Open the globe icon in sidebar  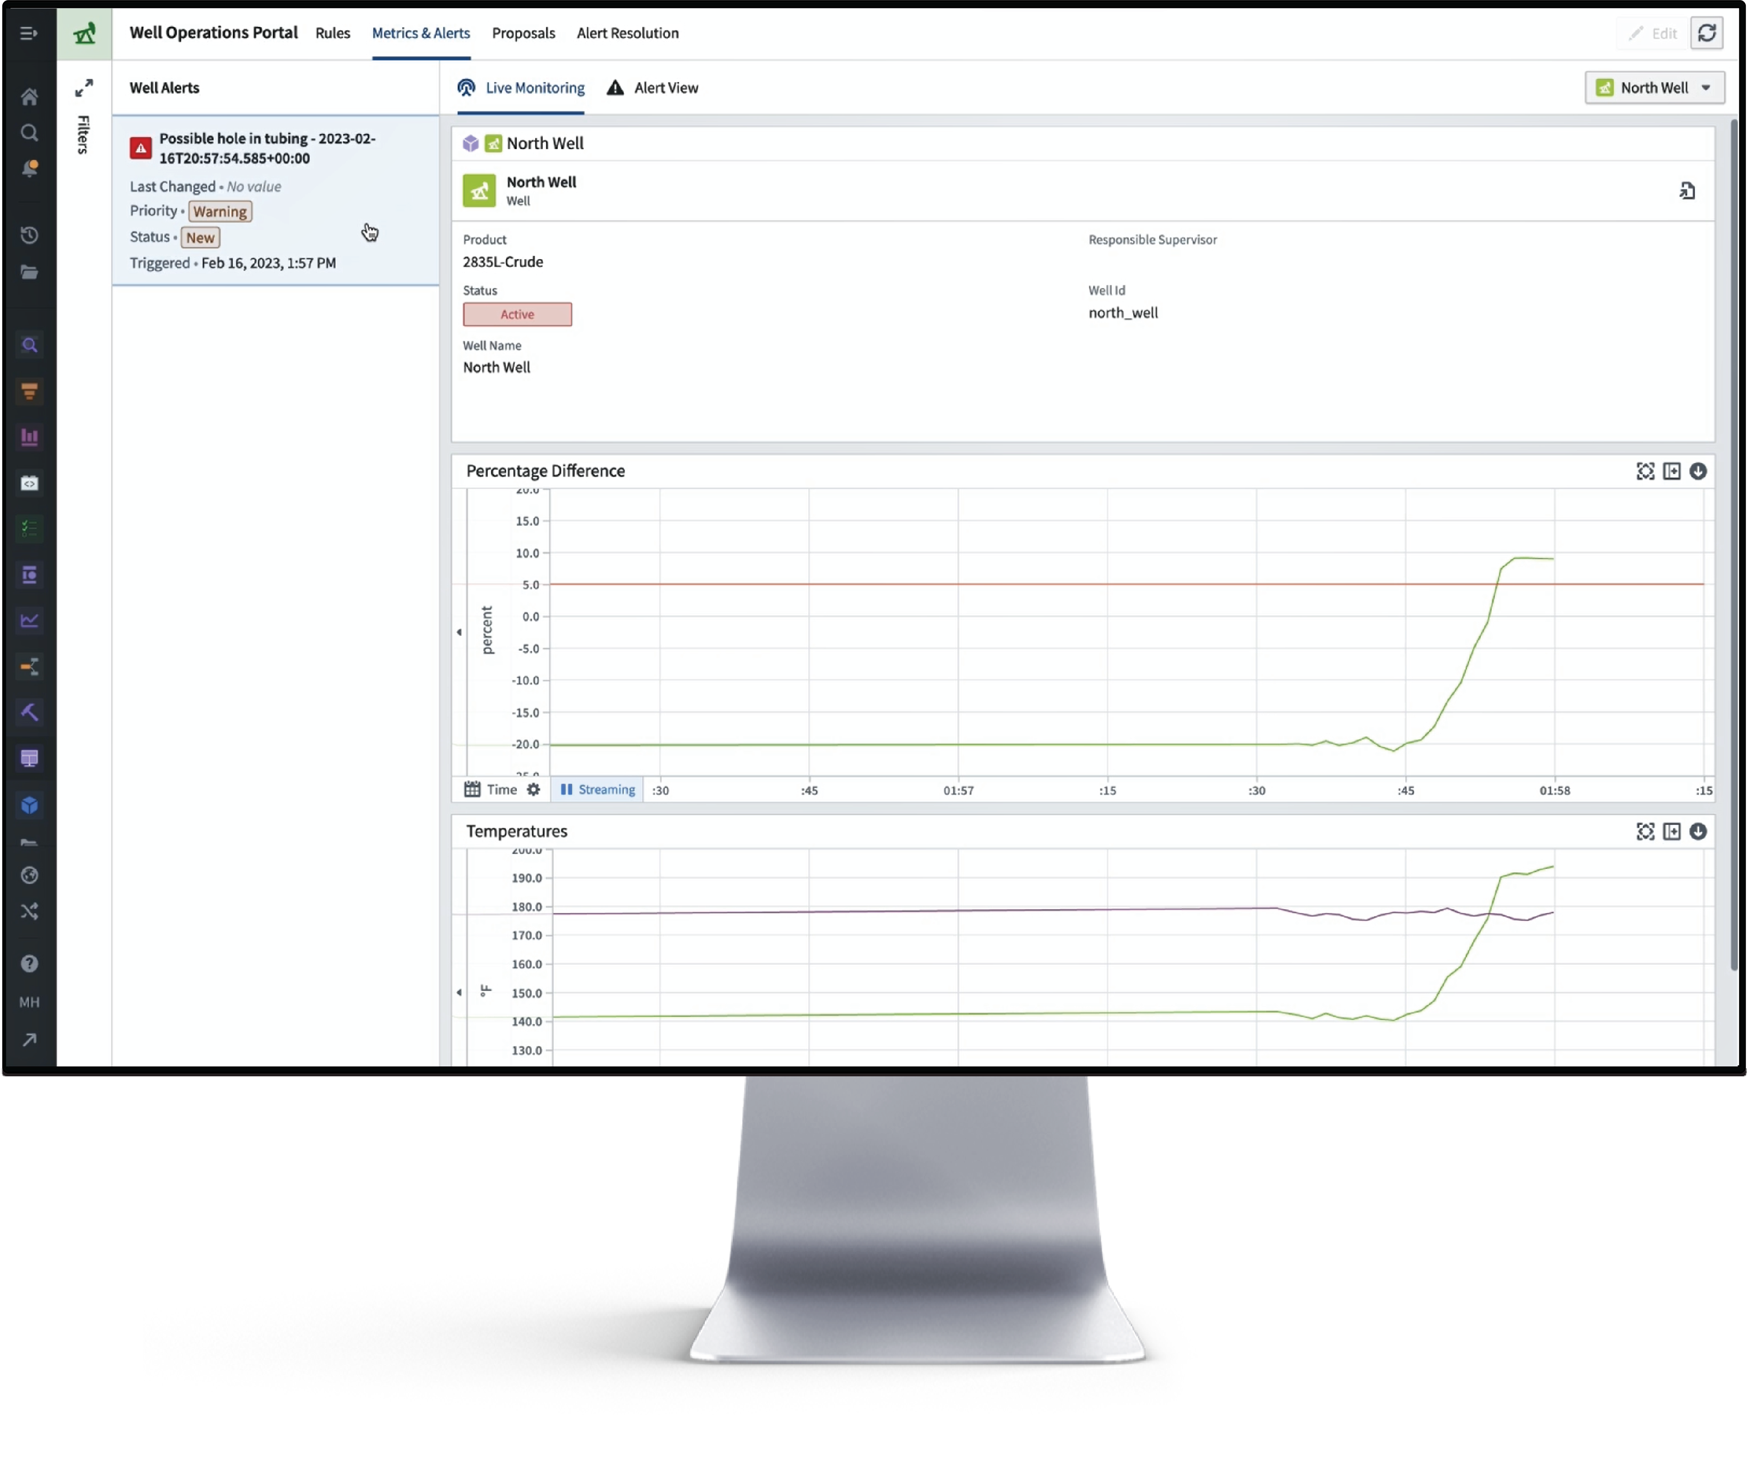pos(29,875)
